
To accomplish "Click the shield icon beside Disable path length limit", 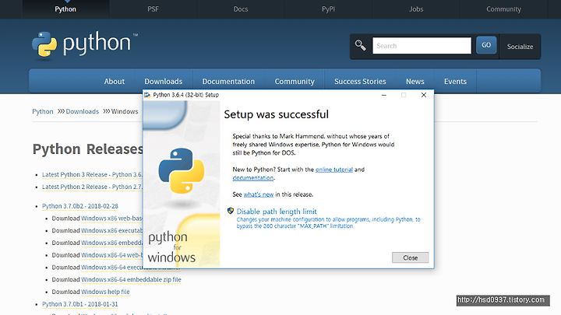I will (231, 211).
